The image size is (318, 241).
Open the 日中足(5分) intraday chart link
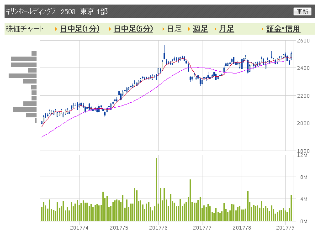[x=133, y=29]
